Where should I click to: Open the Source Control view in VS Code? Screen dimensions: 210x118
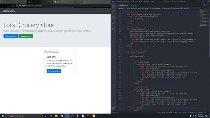coord(114,17)
